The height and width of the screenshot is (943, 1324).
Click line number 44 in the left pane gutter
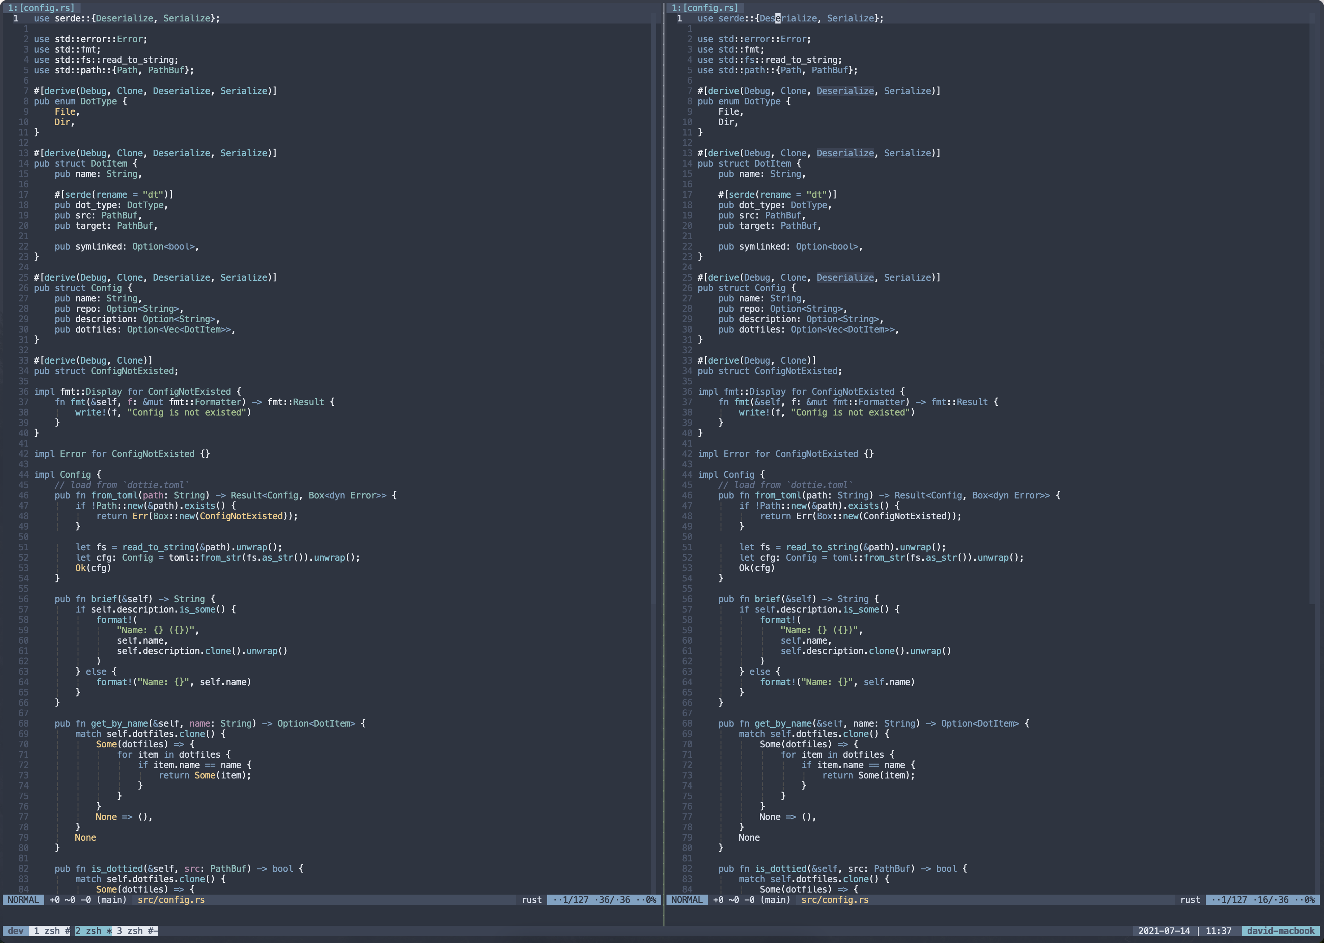(x=23, y=474)
